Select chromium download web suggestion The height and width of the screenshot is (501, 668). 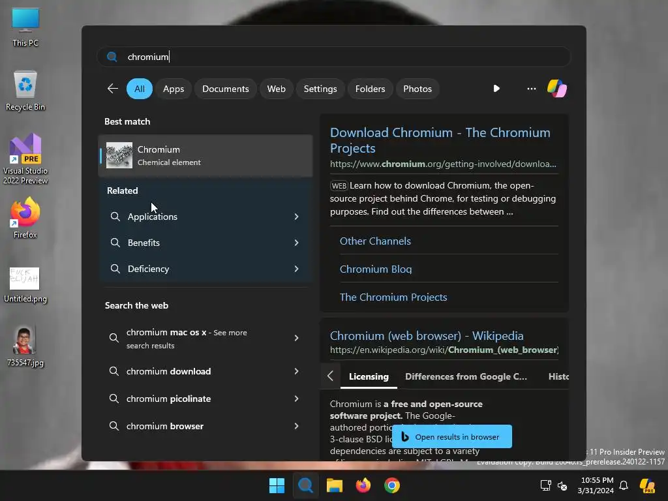205,371
